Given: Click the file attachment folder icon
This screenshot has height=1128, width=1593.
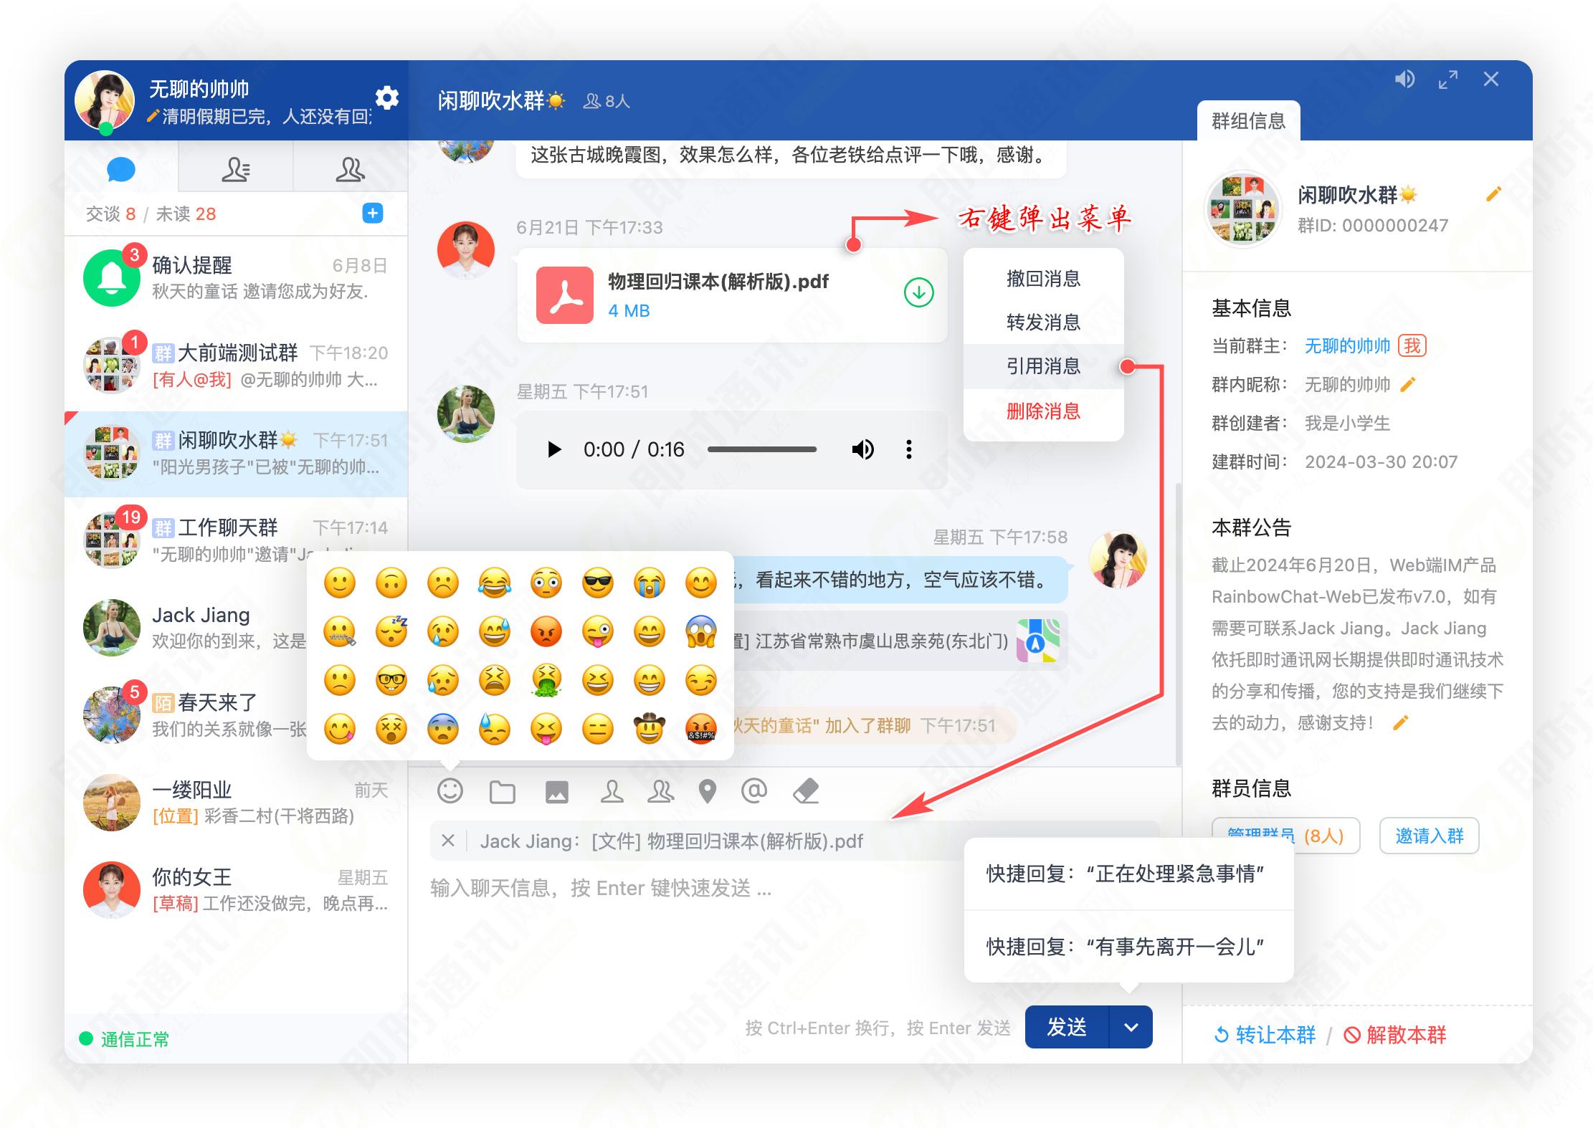Looking at the screenshot, I should (503, 790).
